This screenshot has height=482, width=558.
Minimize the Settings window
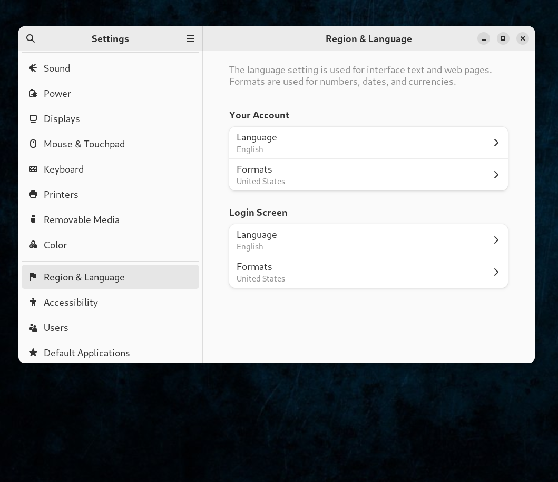point(483,38)
